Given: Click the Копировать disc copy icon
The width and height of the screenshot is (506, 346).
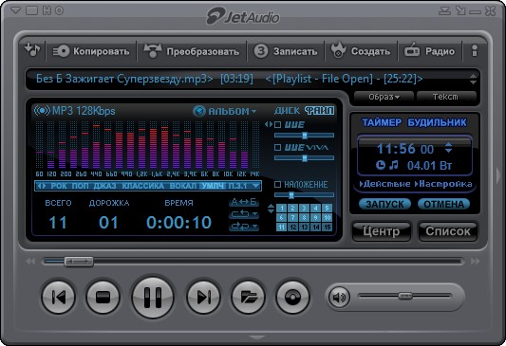Looking at the screenshot, I should click(x=61, y=51).
